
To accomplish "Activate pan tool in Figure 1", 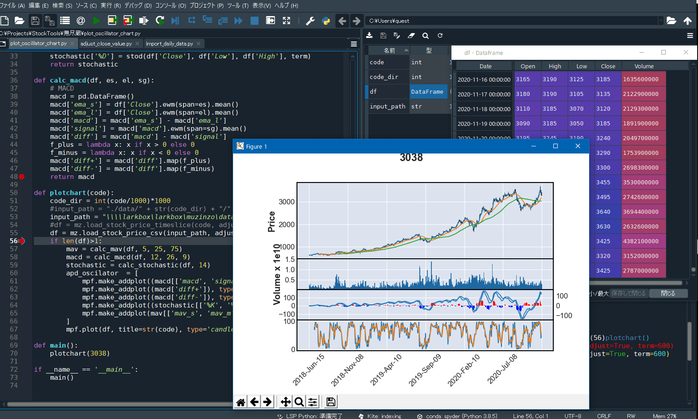I will coord(285,402).
